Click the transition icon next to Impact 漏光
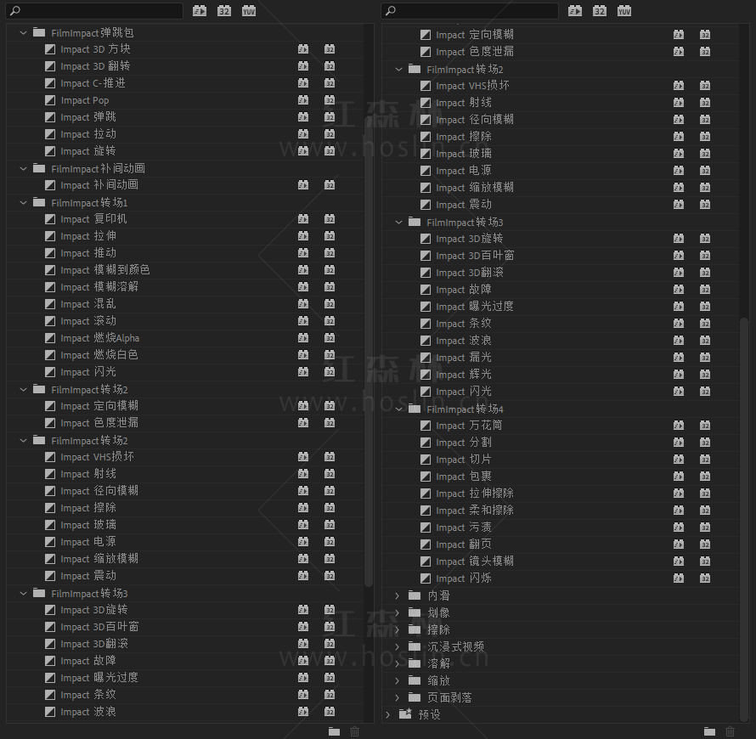This screenshot has height=739, width=756. point(426,358)
